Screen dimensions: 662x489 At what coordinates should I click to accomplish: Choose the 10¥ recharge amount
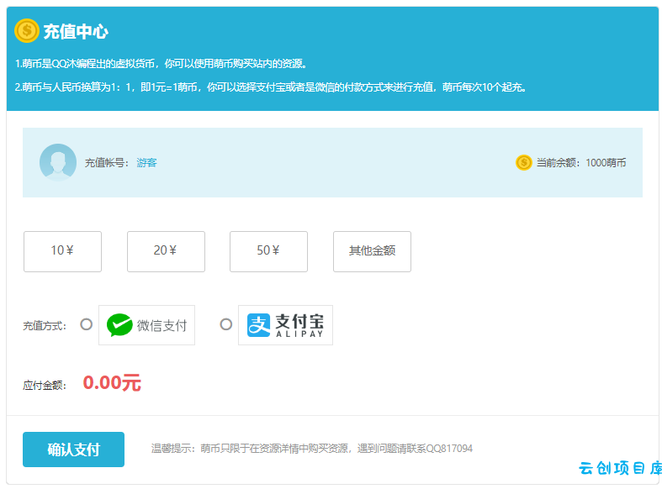point(62,251)
